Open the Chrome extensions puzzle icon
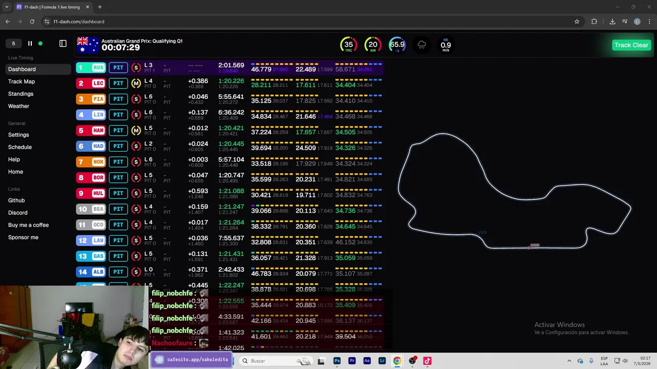The width and height of the screenshot is (657, 369). pyautogui.click(x=594, y=22)
